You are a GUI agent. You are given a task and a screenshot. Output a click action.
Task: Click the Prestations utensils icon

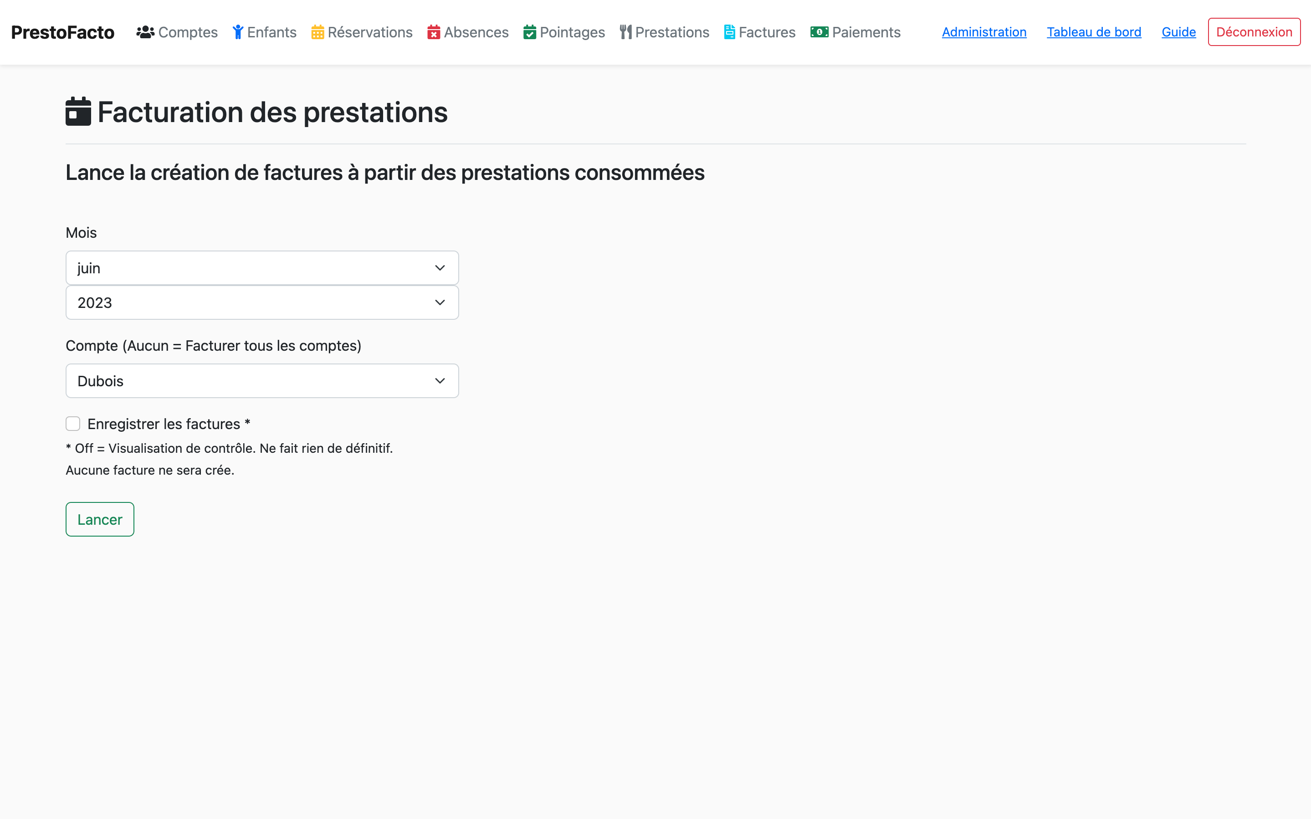(x=625, y=32)
